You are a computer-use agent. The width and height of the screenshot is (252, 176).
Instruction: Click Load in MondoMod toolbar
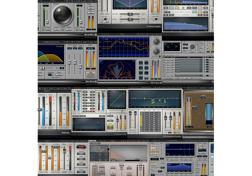coord(85,1)
